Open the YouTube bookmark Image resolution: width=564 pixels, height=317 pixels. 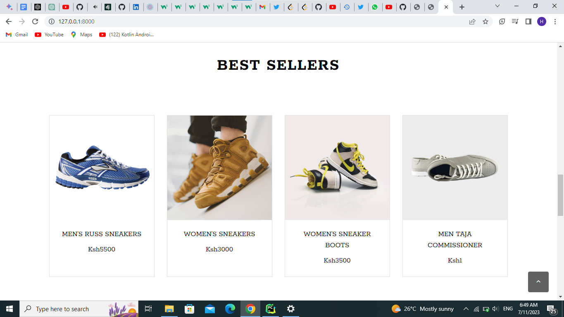pyautogui.click(x=49, y=35)
